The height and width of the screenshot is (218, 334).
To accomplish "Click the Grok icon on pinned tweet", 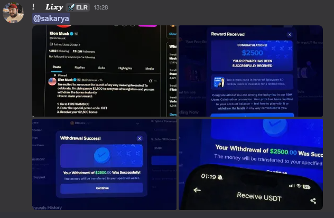I will point(151,81).
